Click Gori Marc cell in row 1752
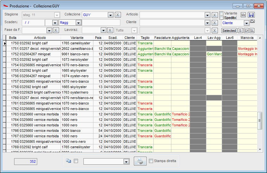The width and height of the screenshot is (267, 173). click(214, 54)
